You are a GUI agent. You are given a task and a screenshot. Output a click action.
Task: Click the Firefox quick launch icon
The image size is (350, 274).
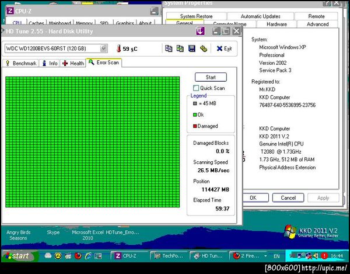(78, 256)
